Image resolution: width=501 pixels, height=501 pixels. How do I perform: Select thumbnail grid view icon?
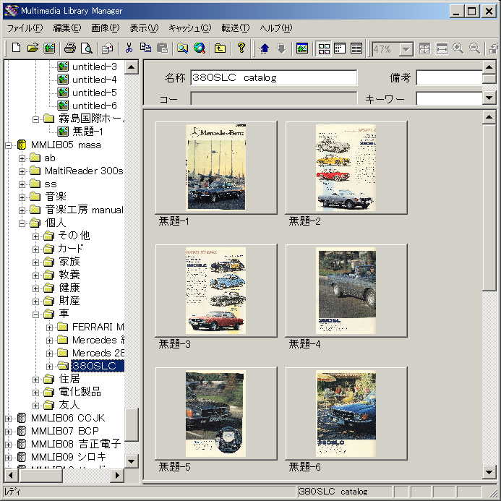[x=324, y=48]
